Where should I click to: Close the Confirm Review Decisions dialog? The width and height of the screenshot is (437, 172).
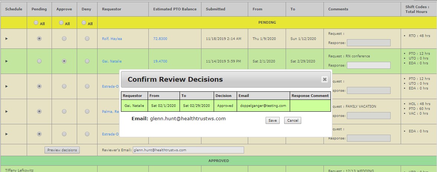click(325, 79)
